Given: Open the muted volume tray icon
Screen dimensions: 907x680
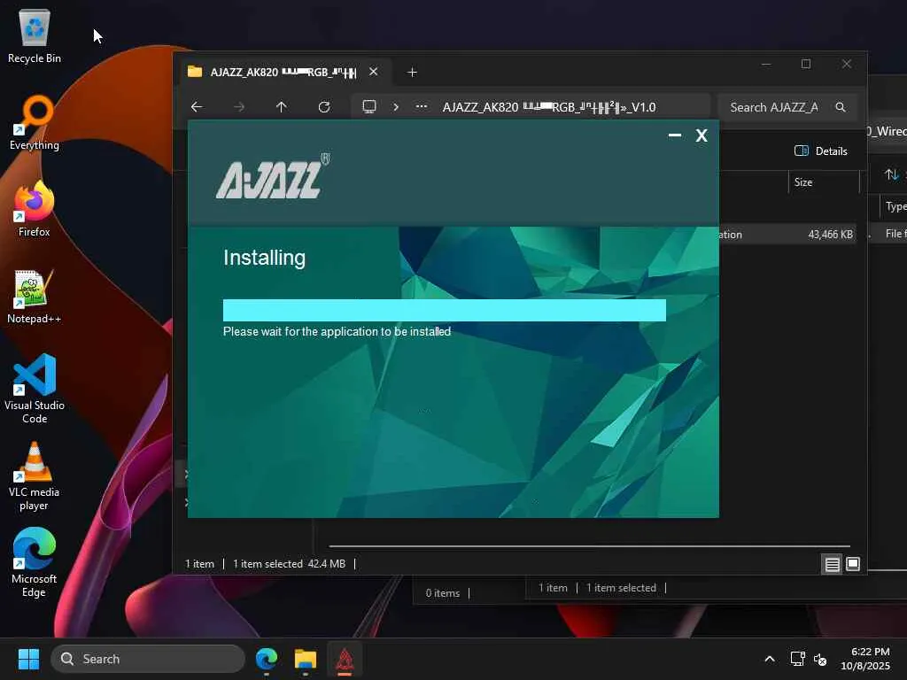Looking at the screenshot, I should [820, 659].
